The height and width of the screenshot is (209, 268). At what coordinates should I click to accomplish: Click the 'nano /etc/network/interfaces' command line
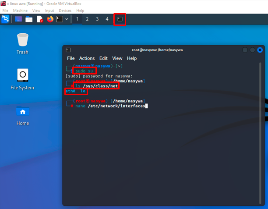(110, 106)
